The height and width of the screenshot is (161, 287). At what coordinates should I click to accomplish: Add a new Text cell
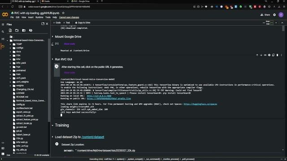pos(67,23)
